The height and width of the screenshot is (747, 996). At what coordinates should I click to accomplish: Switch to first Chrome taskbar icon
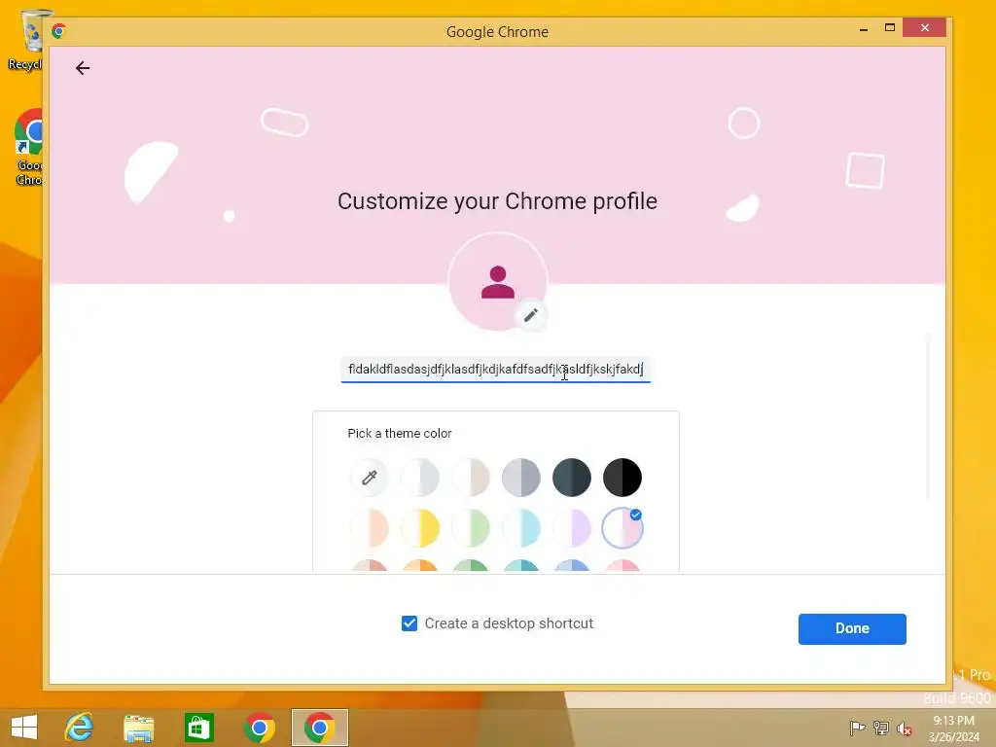pyautogui.click(x=259, y=728)
